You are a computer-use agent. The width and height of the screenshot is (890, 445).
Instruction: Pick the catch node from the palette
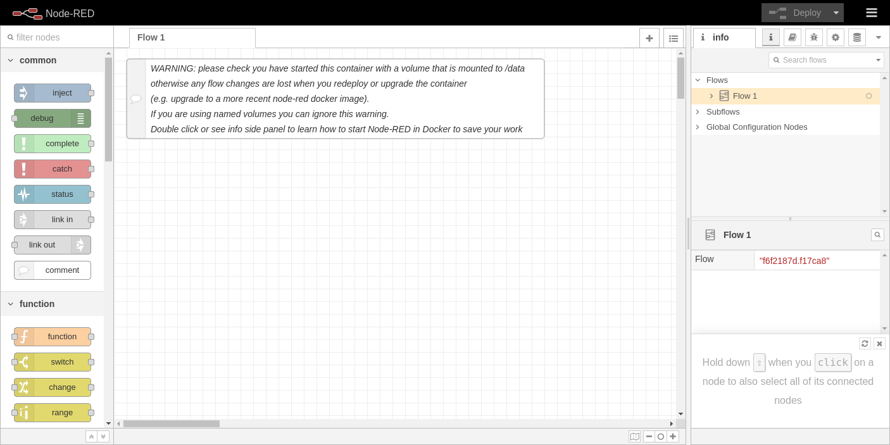(53, 169)
